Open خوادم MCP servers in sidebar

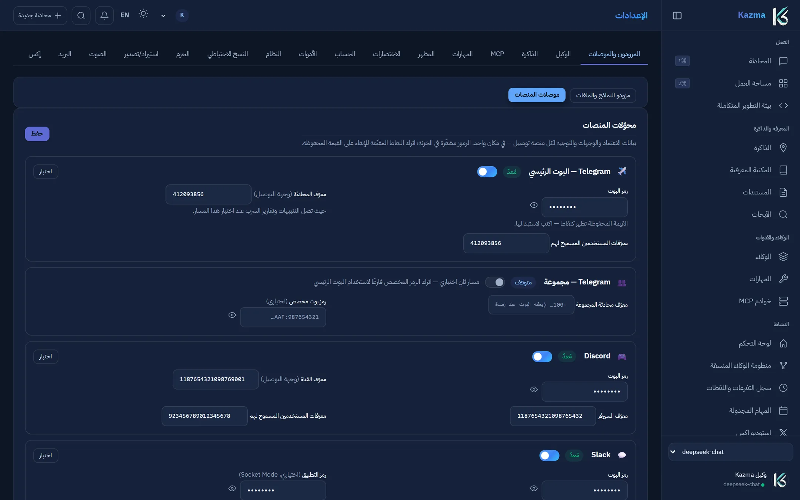tap(731, 301)
